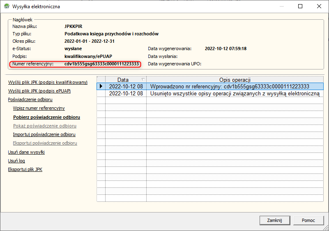Click the 'Data wysłania:' label
This screenshot has height=231, width=329.
(162, 56)
